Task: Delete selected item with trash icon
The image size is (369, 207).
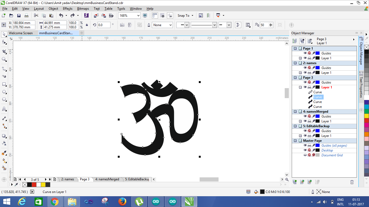Action: 352,182
